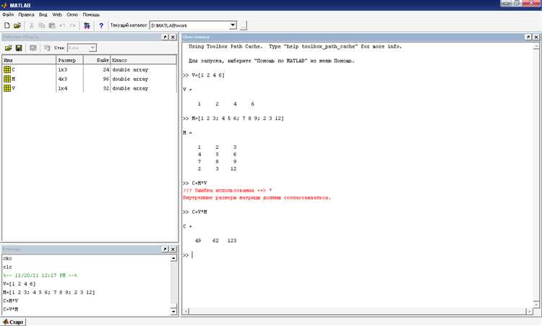Click the command history scrollbar down arrow
The height and width of the screenshot is (326, 542).
pyautogui.click(x=173, y=312)
